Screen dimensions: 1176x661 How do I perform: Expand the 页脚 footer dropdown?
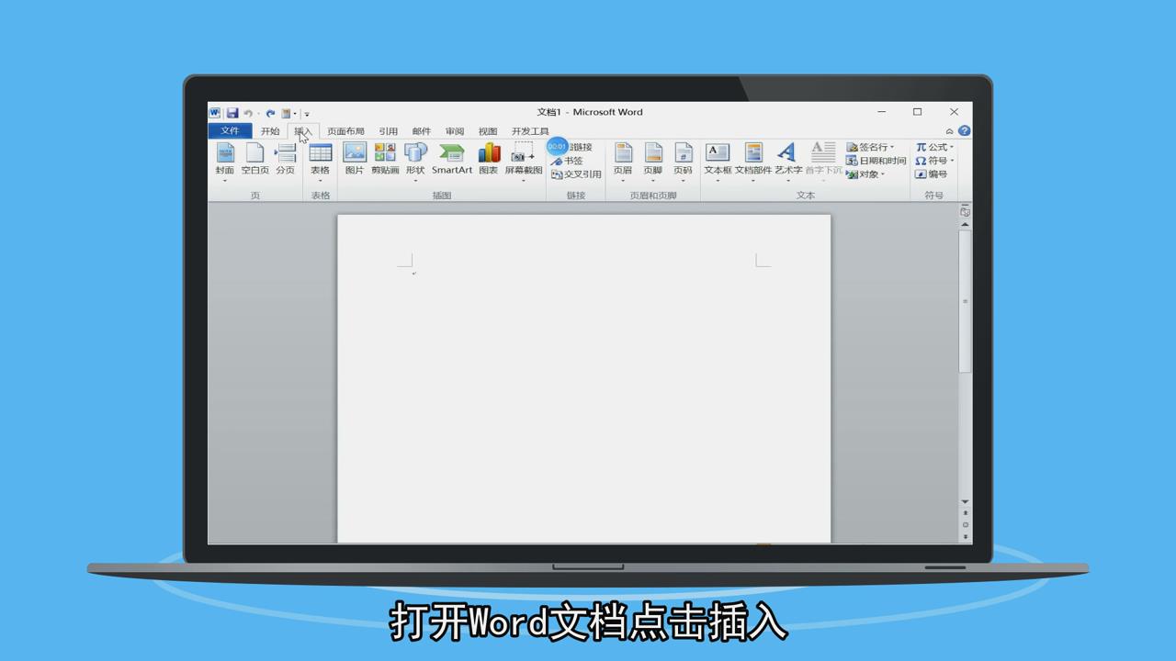652,181
